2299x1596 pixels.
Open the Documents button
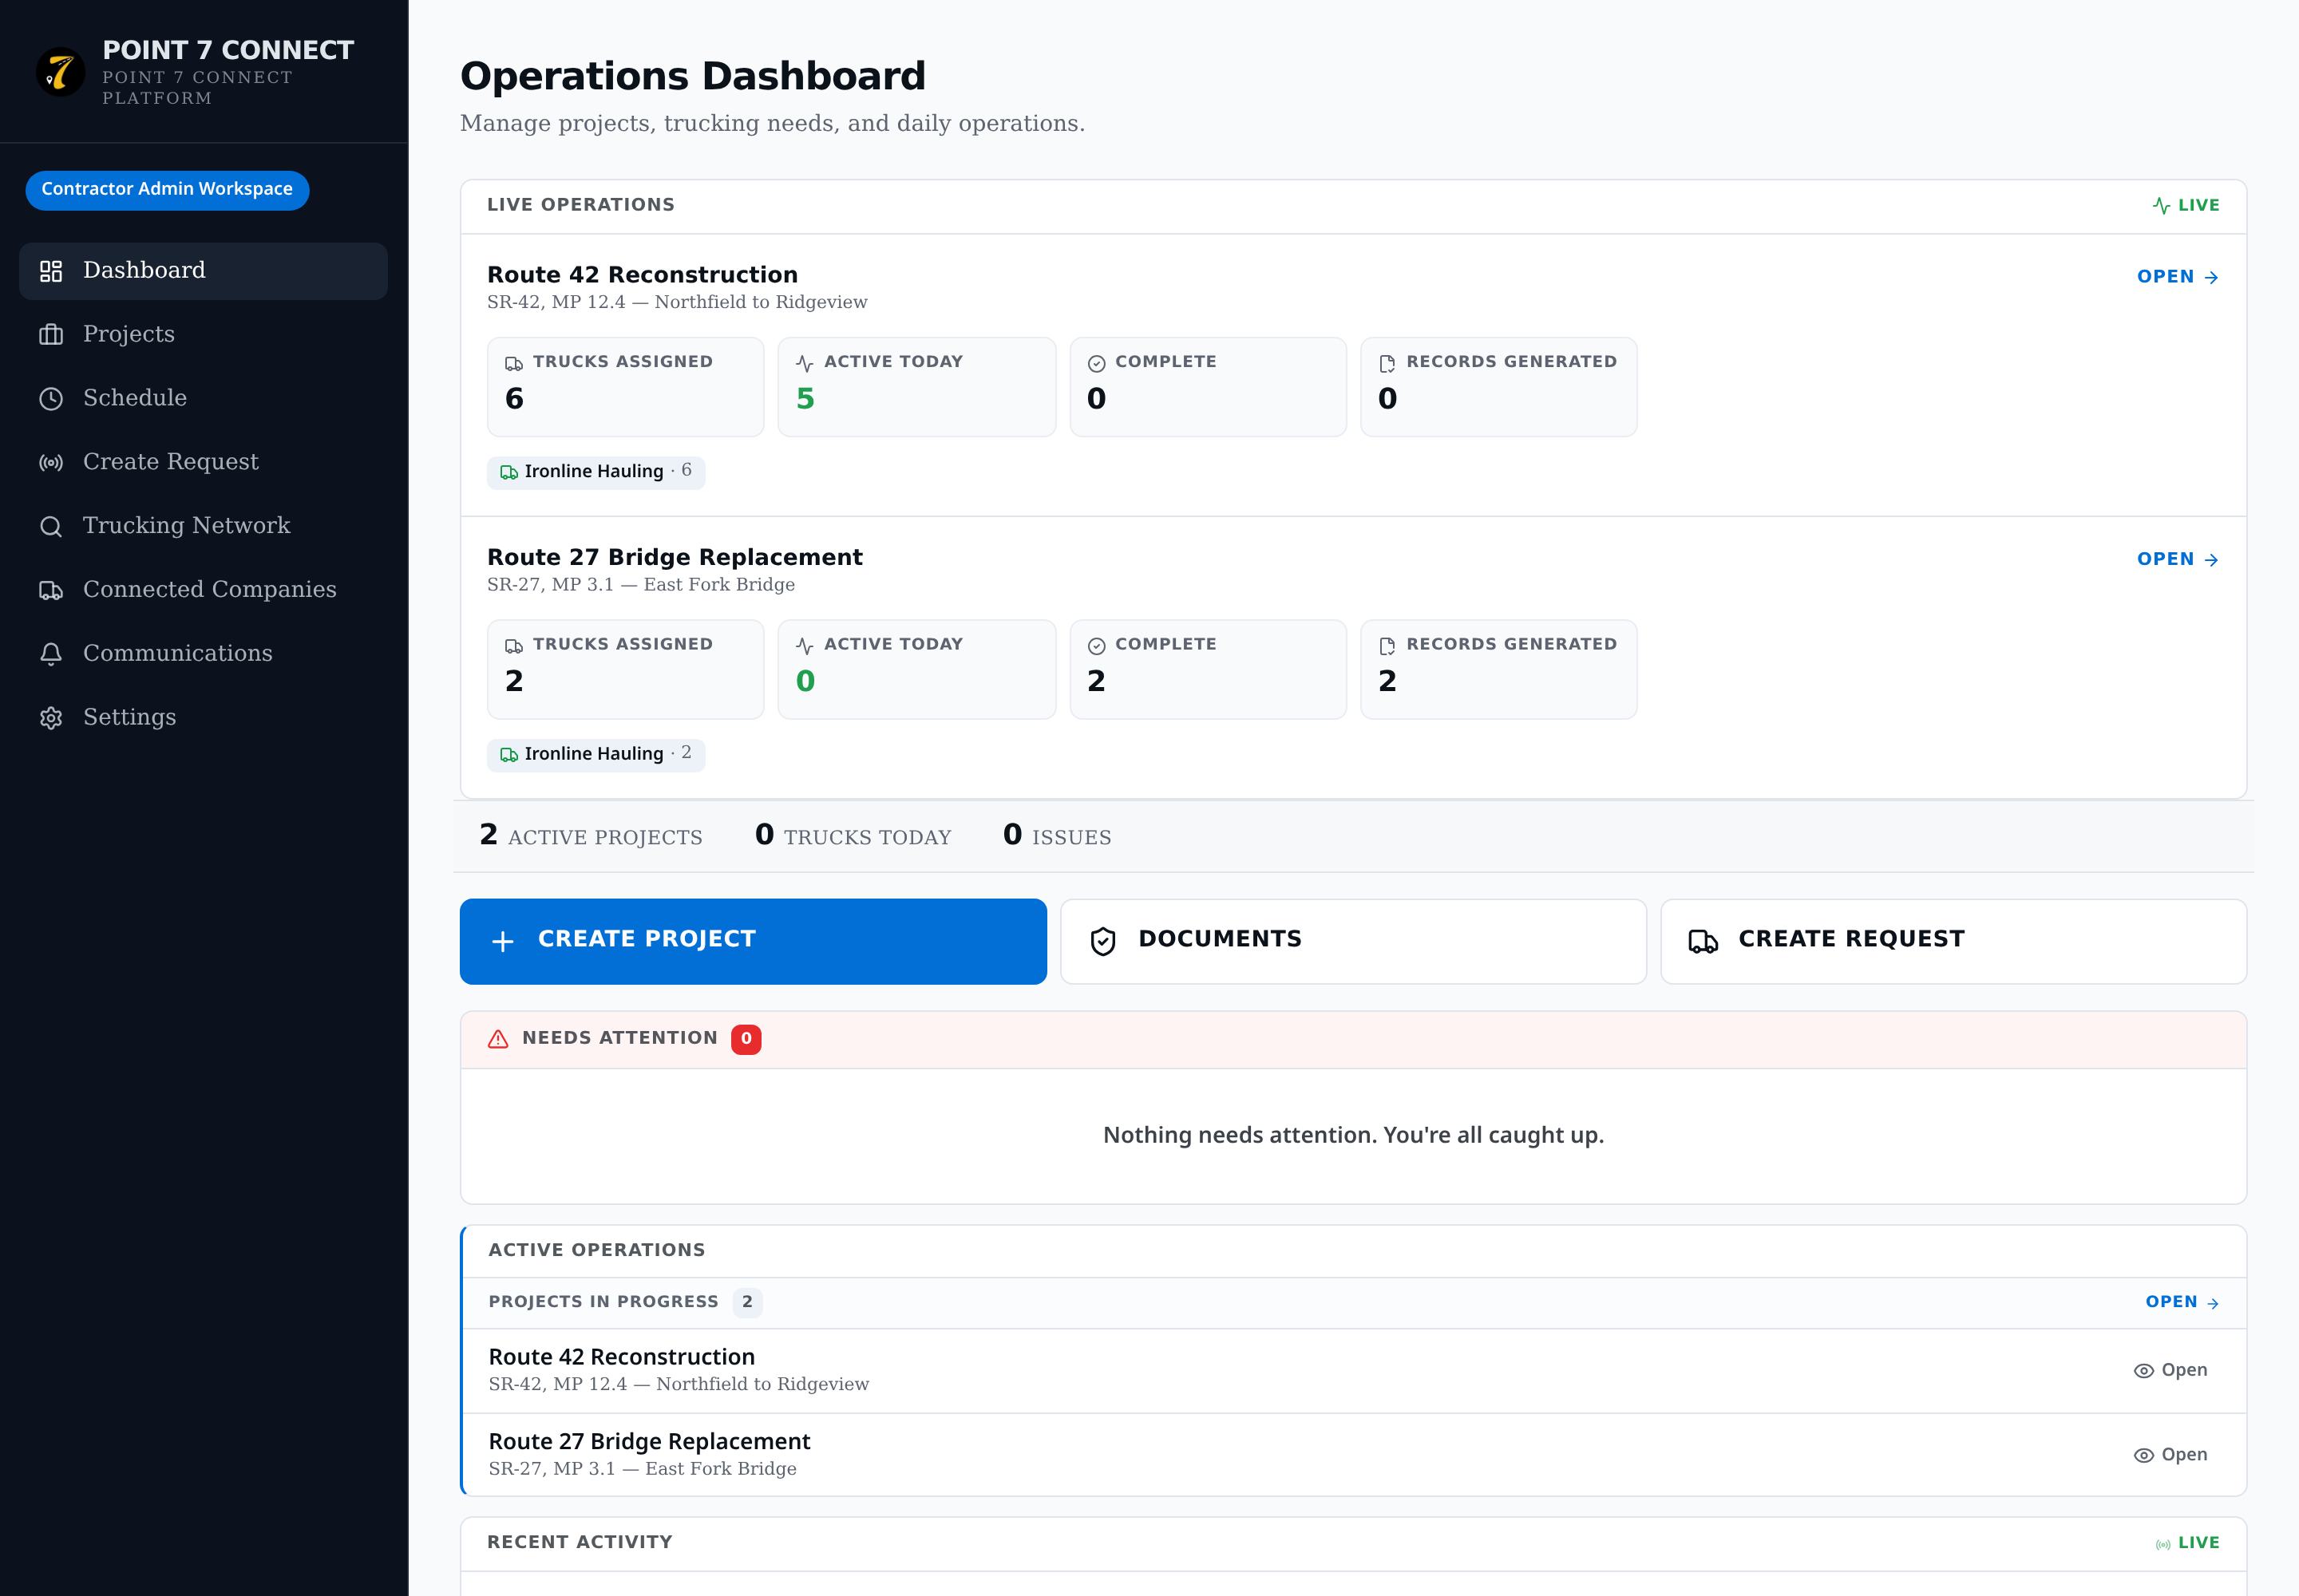click(x=1354, y=942)
